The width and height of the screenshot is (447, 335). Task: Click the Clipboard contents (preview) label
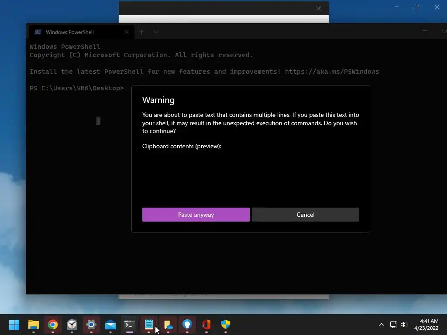(182, 146)
